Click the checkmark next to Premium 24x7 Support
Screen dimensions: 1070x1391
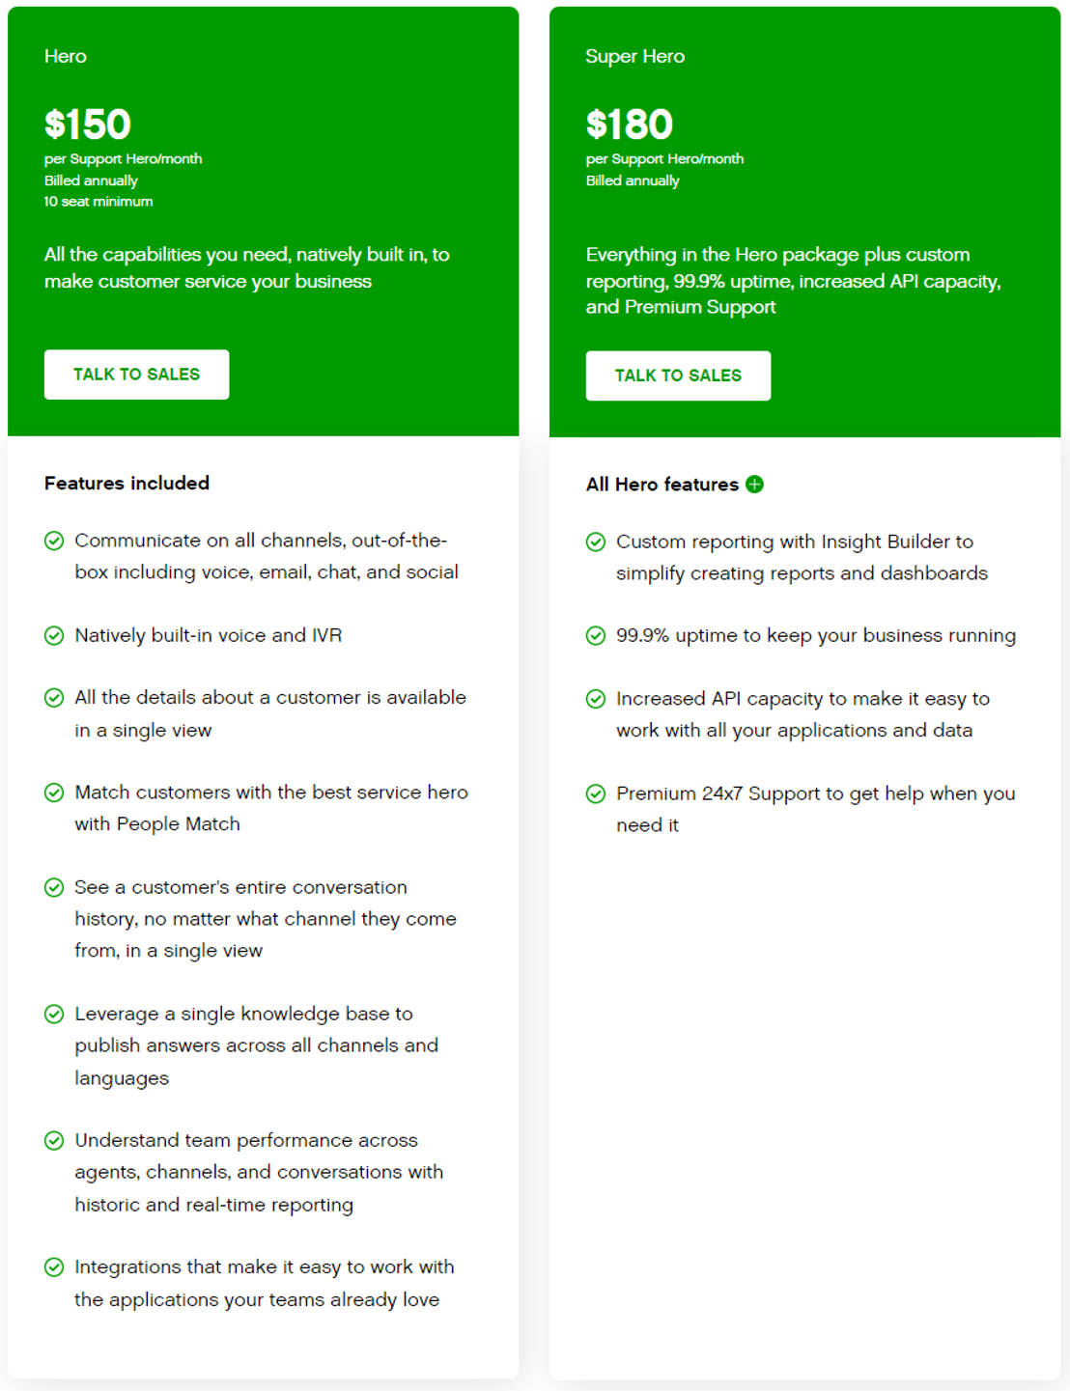[x=595, y=793]
